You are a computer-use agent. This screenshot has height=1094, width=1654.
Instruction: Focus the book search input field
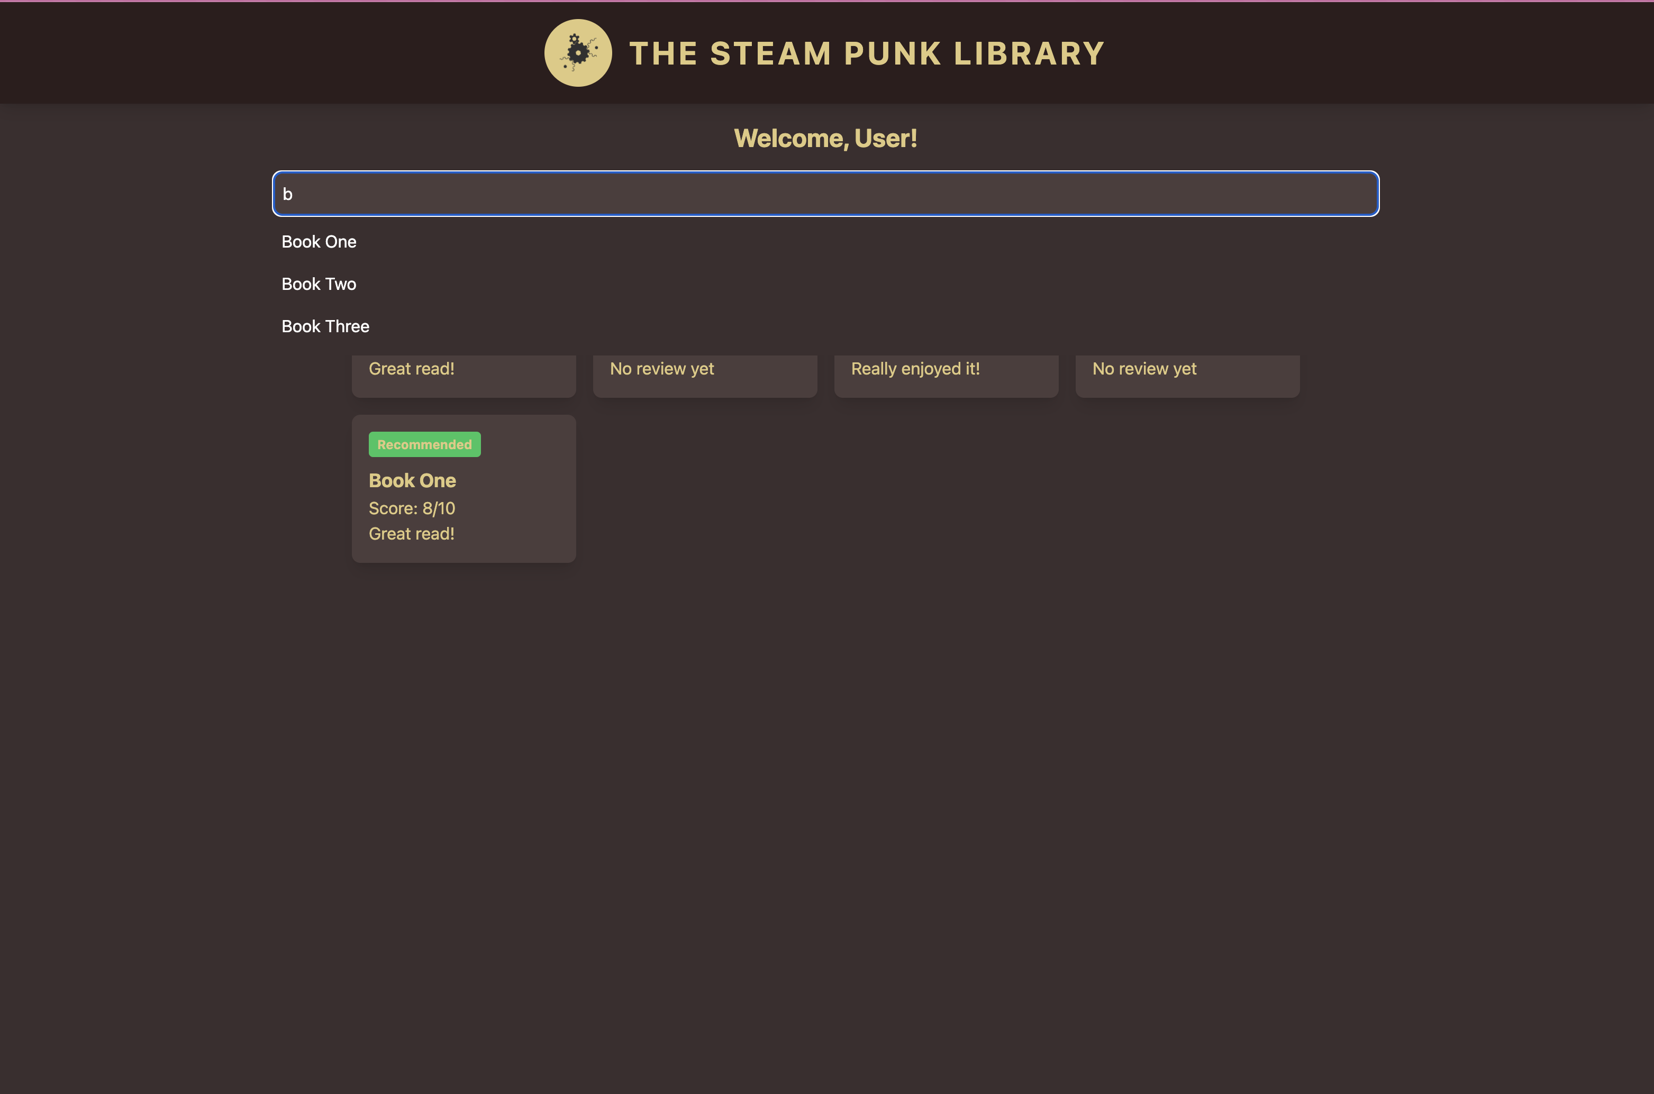[x=825, y=194]
